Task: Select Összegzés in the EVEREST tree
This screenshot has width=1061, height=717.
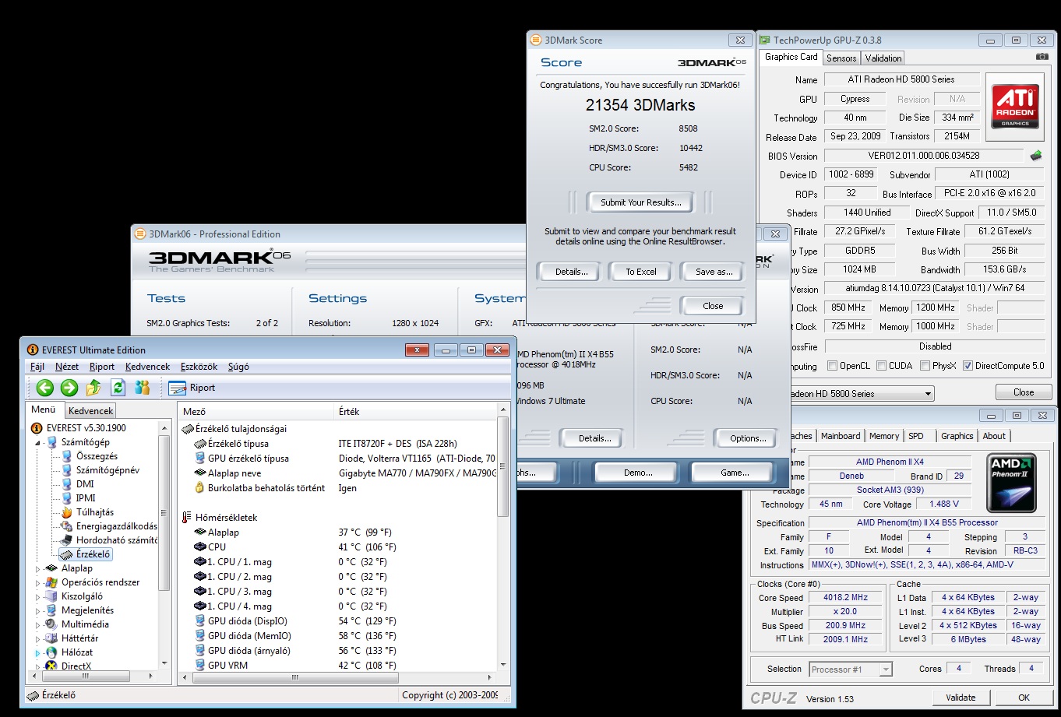Action: 90,455
